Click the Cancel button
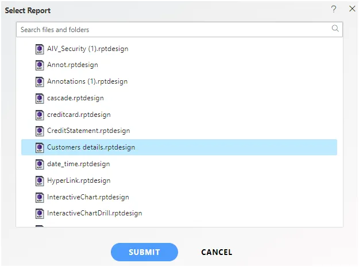Image resolution: width=359 pixels, height=267 pixels. [217, 252]
